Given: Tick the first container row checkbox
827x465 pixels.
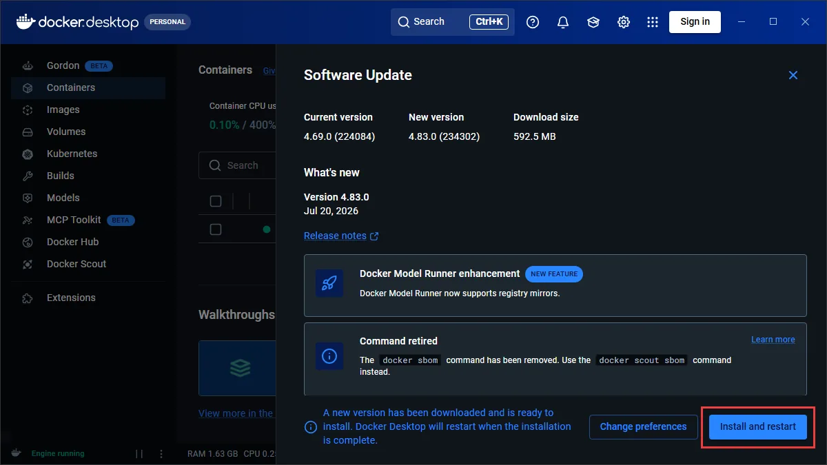Looking at the screenshot, I should [x=216, y=229].
